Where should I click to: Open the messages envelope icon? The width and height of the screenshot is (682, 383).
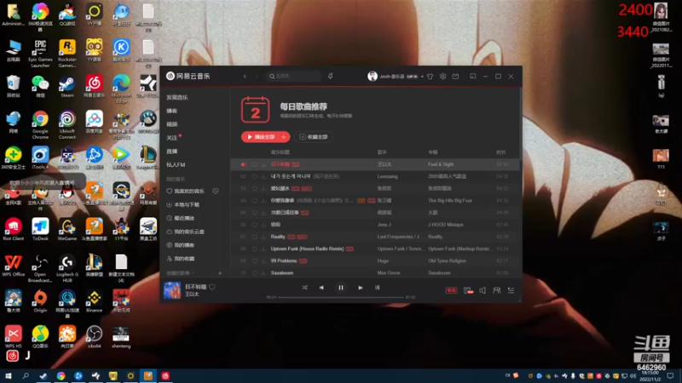tap(455, 77)
